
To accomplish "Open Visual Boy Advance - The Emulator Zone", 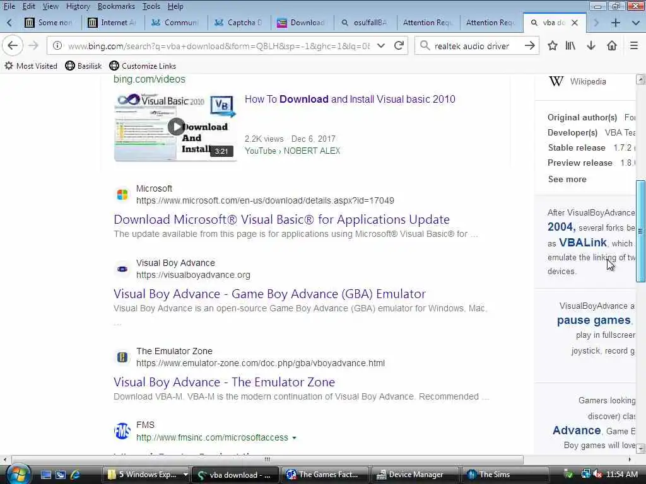I will tap(224, 382).
